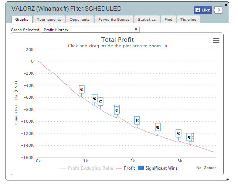Click the 2k x-axis tick label

pos(133,161)
